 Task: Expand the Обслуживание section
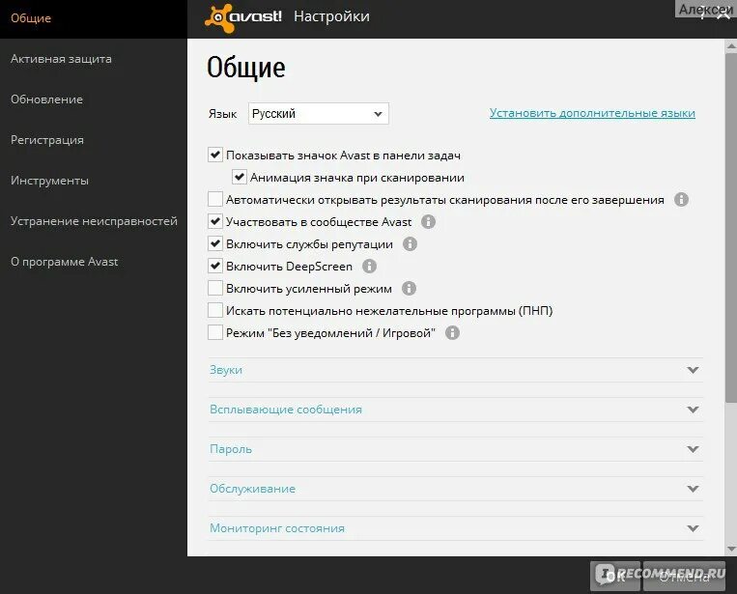(x=456, y=489)
